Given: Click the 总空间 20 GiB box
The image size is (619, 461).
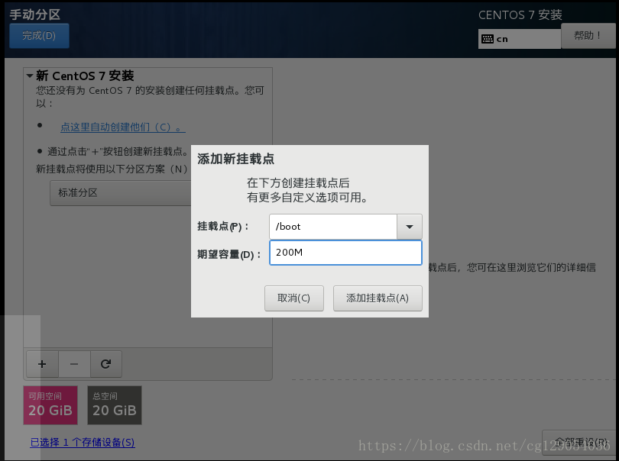Looking at the screenshot, I should coord(115,405).
